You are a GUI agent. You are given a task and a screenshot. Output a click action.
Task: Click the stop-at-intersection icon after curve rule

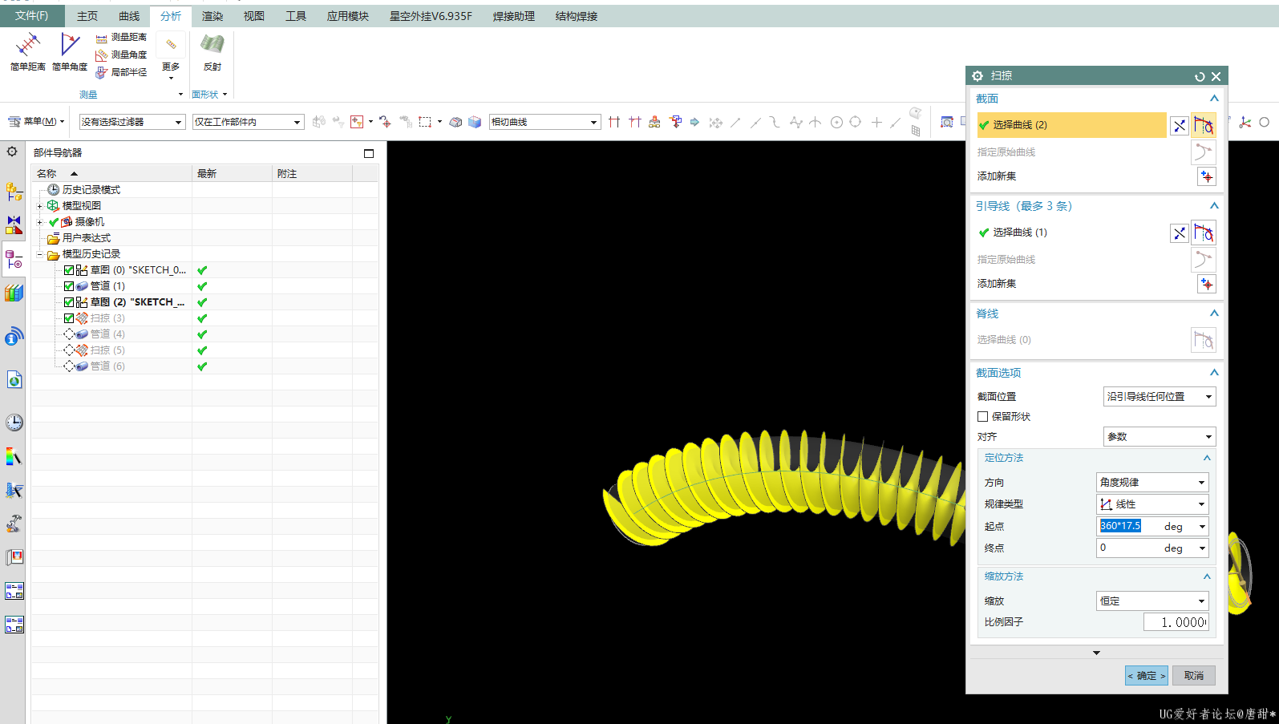(614, 122)
